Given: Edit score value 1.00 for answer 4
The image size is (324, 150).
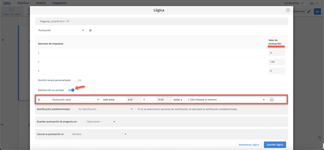Looking at the screenshot, I should click(x=277, y=62).
